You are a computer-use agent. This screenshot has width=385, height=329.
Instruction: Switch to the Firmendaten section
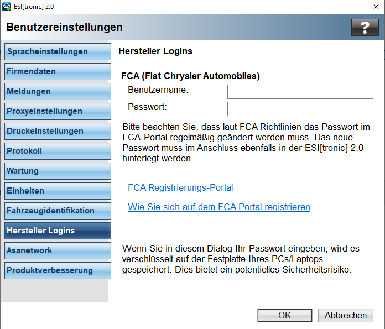click(x=58, y=71)
